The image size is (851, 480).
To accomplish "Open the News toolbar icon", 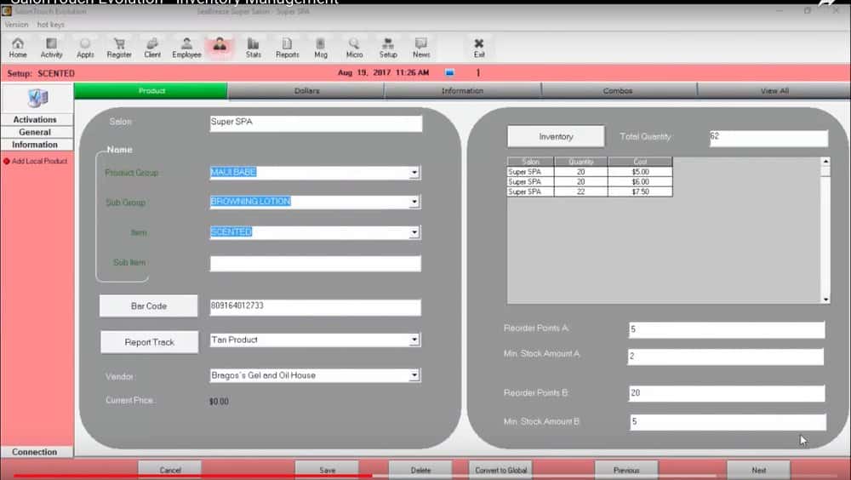I will click(421, 48).
